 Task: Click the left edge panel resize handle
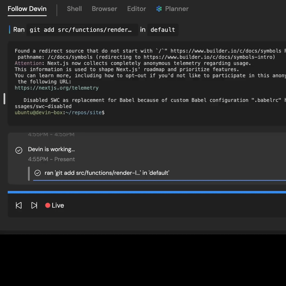coord(4,99)
